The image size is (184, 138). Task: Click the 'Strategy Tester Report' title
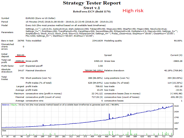pyautogui.click(x=92, y=3)
